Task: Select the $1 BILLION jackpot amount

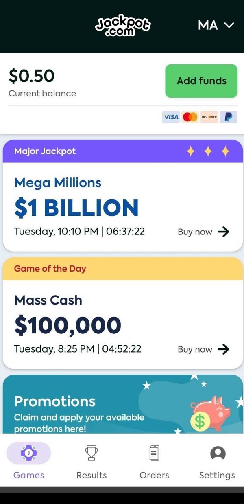Action: pos(76,208)
